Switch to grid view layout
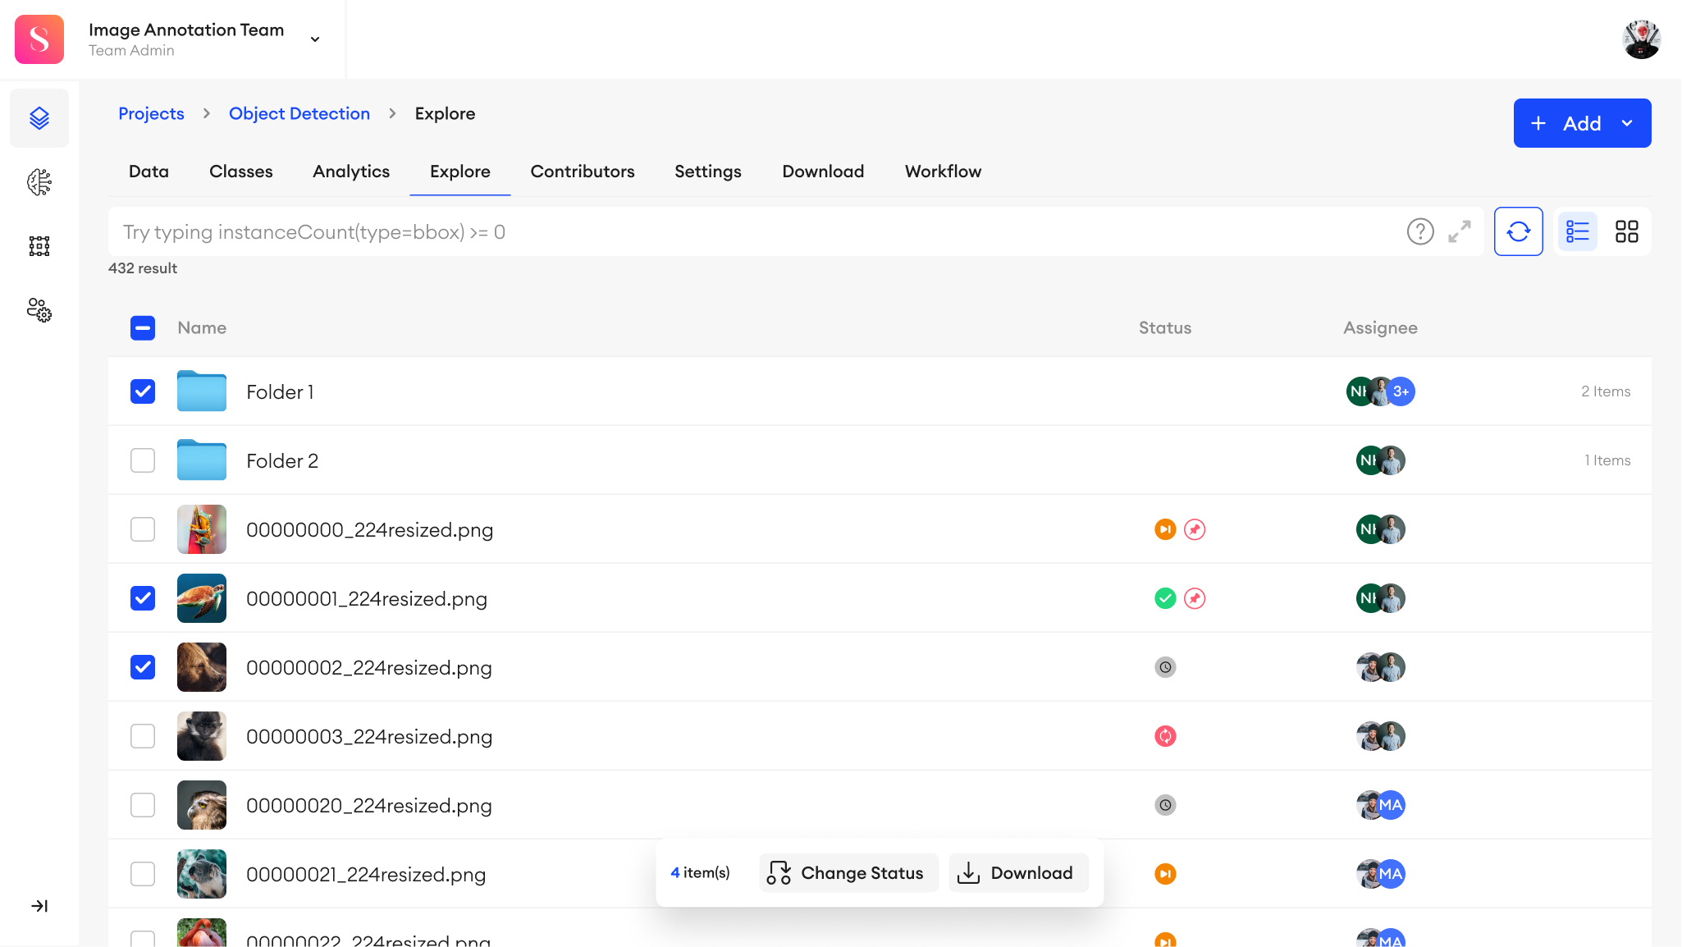The image size is (1682, 947). (1626, 232)
